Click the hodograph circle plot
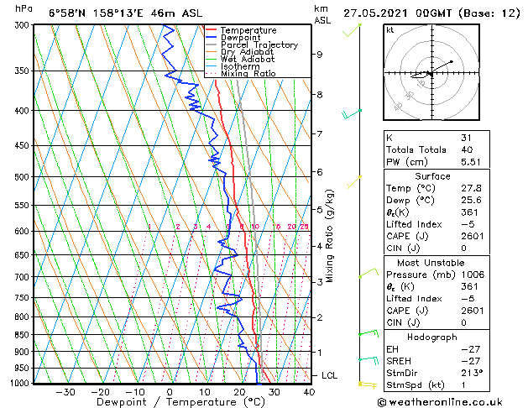This screenshot has width=528, height=408. click(x=430, y=73)
